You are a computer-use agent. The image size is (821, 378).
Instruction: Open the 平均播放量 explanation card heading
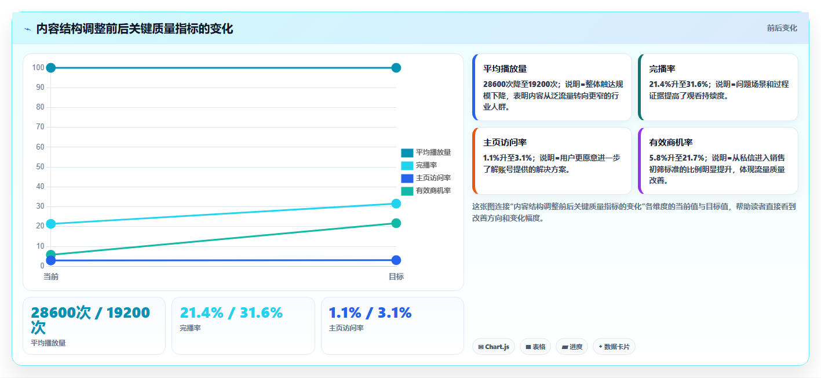505,69
